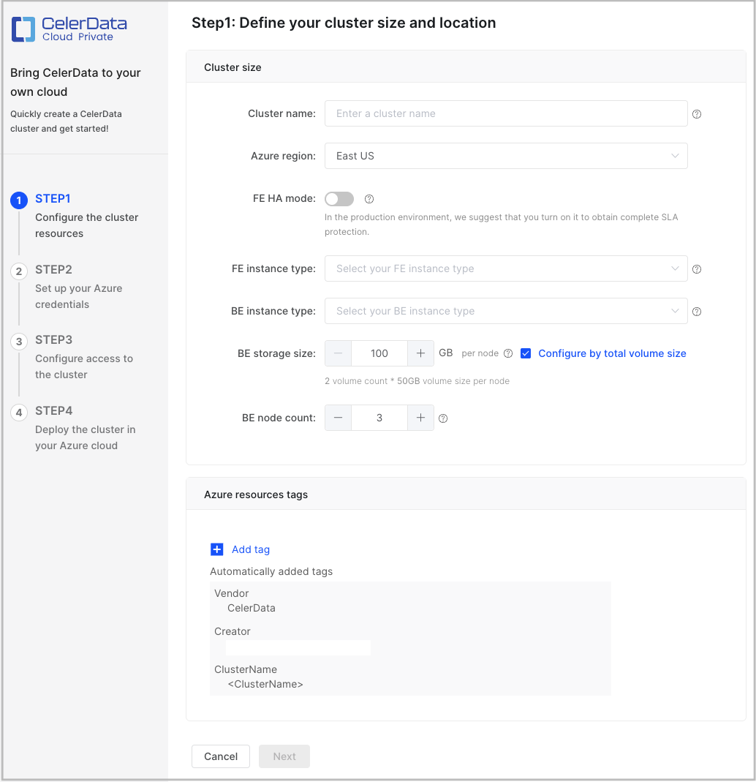756x782 pixels.
Task: Click the <ClusterName> tag value
Action: click(x=265, y=684)
